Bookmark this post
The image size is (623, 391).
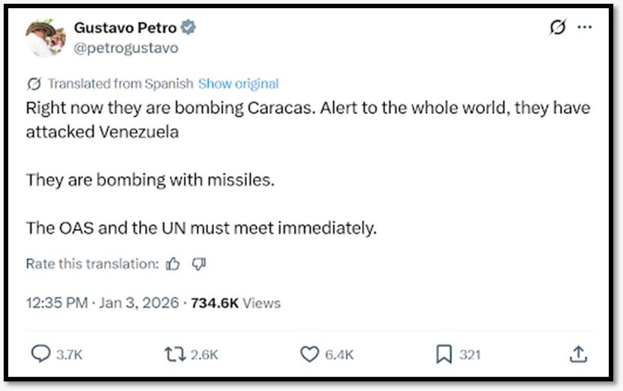coord(444,354)
